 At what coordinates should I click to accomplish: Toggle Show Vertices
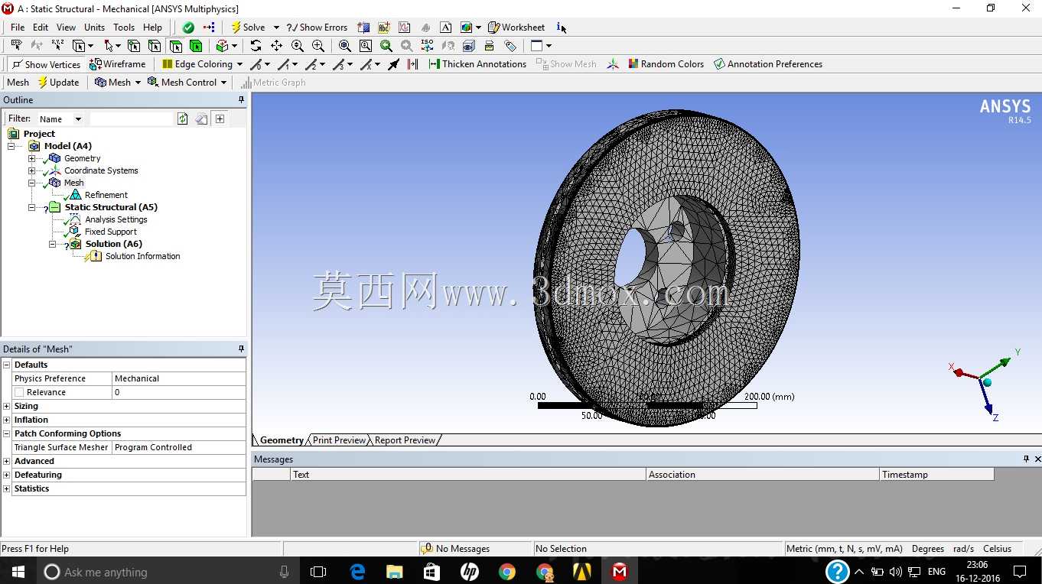pyautogui.click(x=46, y=64)
